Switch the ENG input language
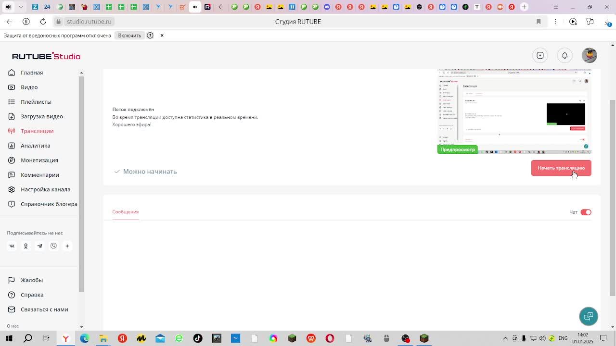 point(563,338)
